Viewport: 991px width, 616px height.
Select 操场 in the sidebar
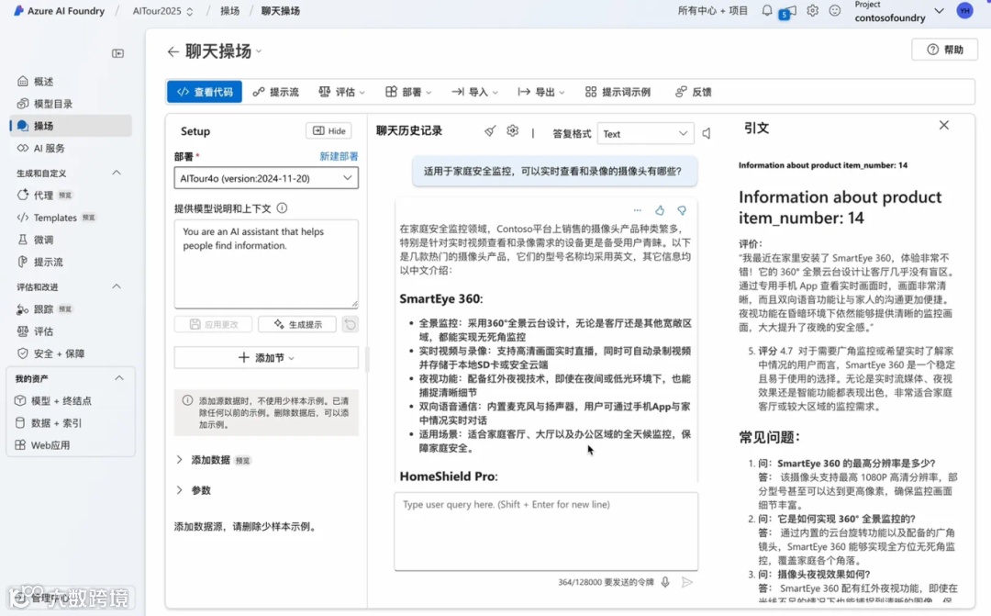pyautogui.click(x=71, y=126)
